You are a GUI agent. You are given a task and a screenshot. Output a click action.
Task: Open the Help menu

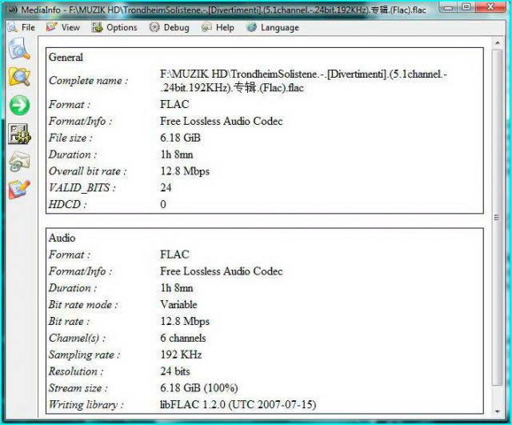(218, 27)
